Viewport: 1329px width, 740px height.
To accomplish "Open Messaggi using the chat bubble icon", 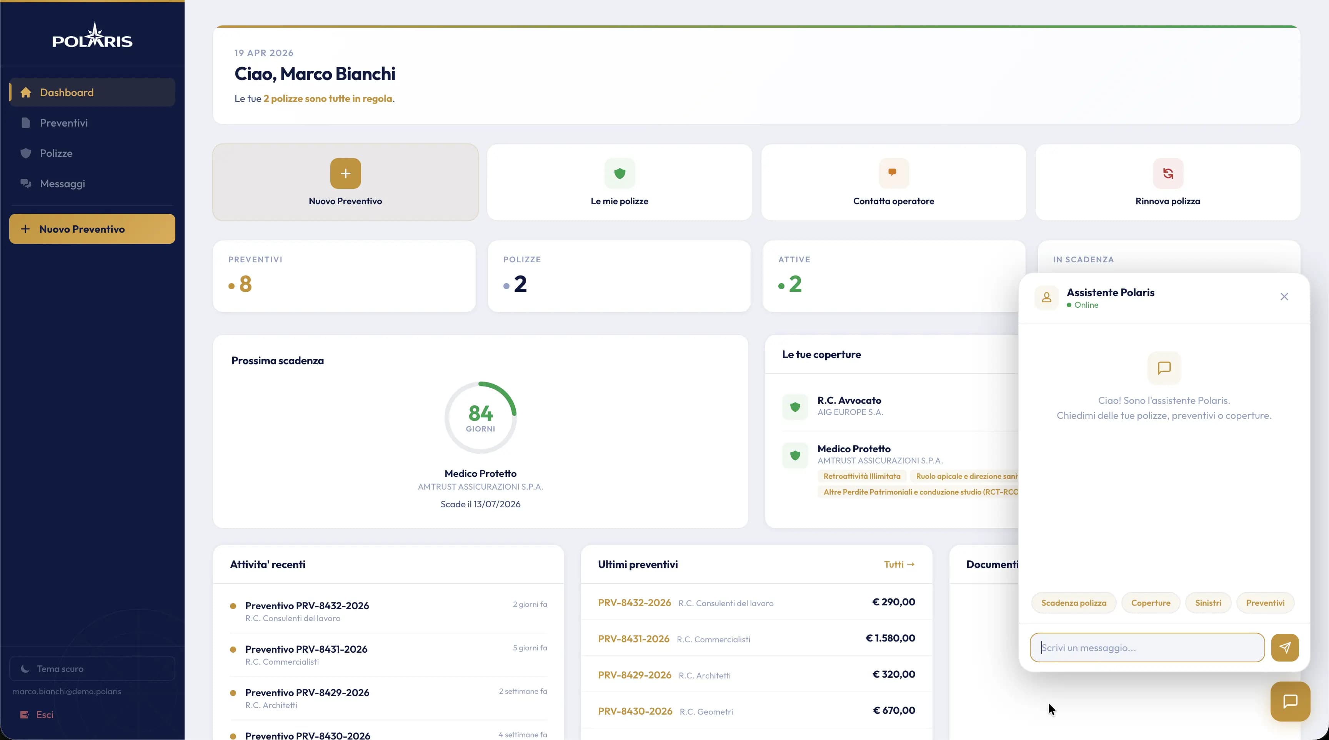I will pyautogui.click(x=25, y=184).
